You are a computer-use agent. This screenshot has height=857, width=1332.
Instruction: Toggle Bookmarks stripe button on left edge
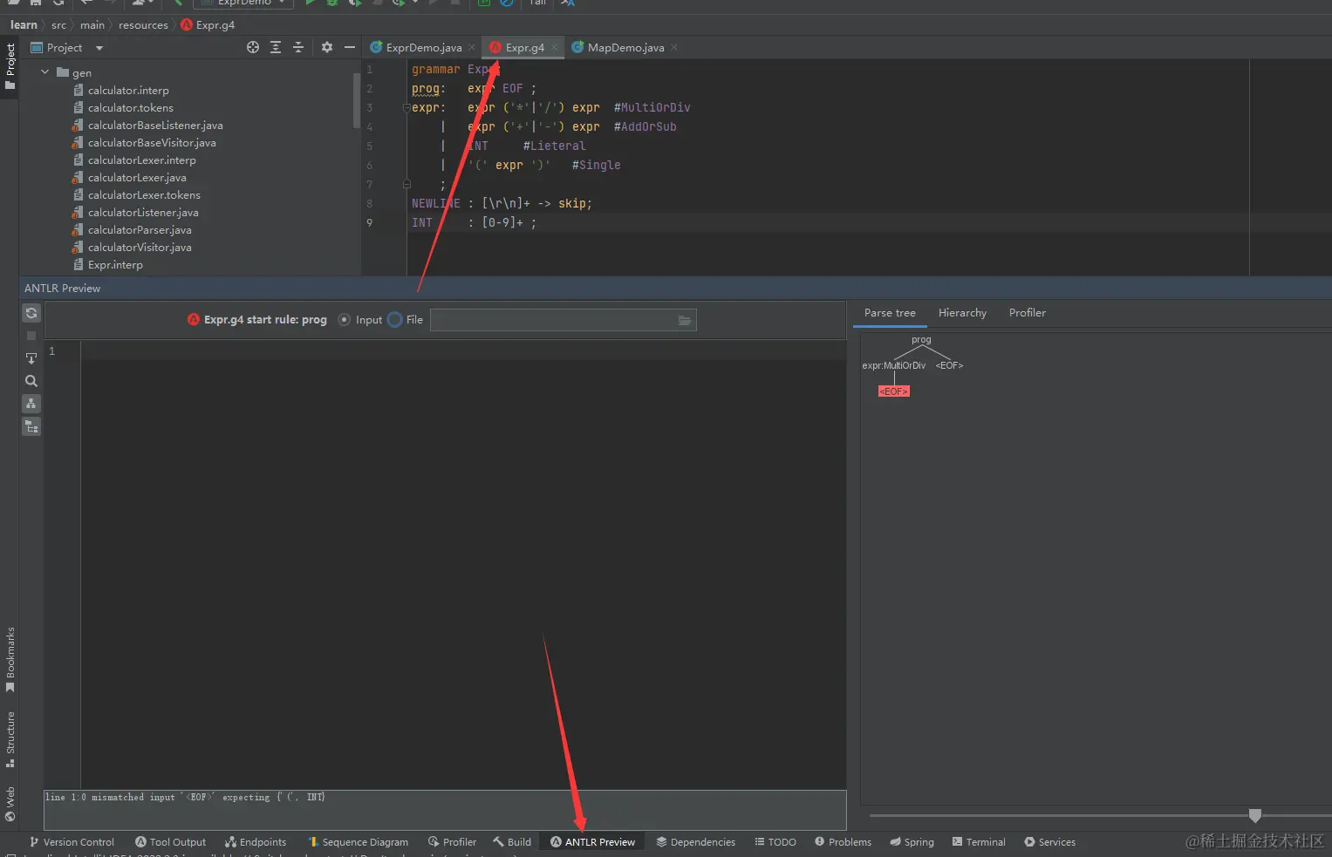(x=10, y=660)
